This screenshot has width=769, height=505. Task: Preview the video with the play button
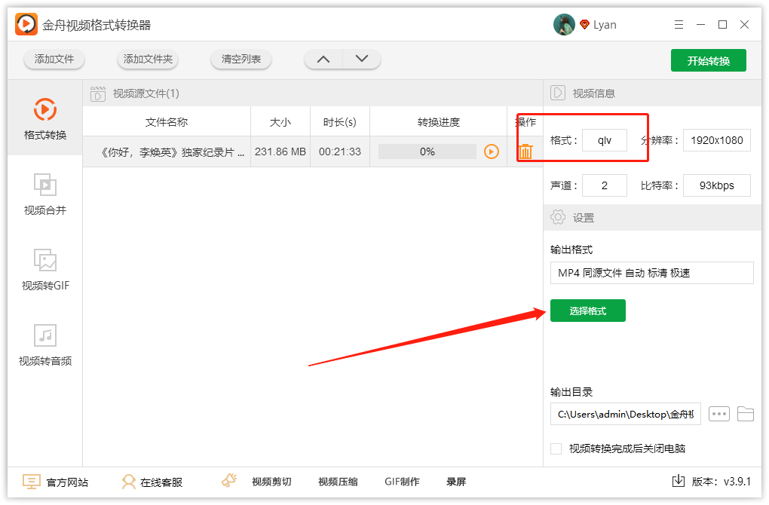point(492,151)
